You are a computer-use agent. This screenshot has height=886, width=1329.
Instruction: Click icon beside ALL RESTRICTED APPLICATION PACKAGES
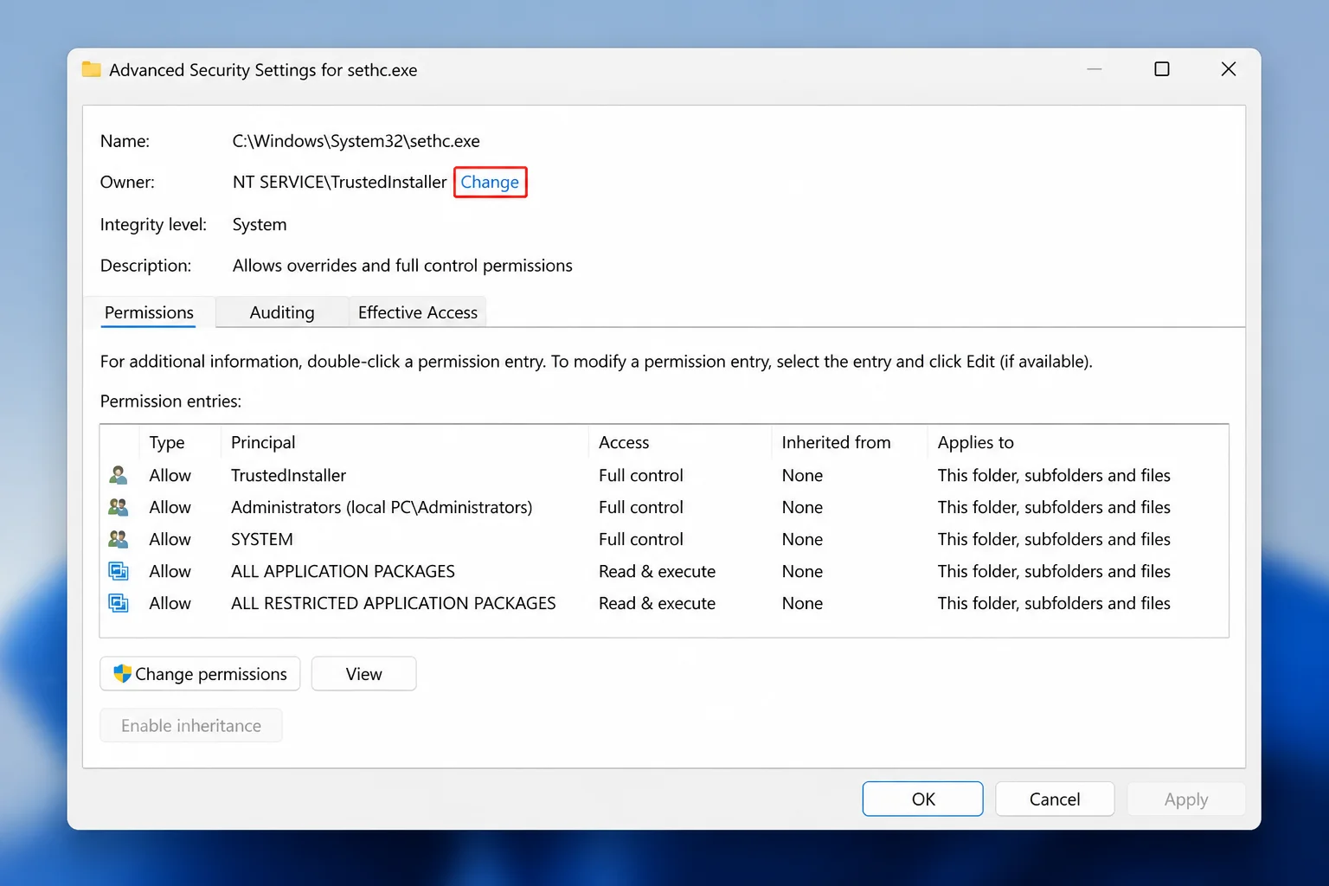(119, 603)
